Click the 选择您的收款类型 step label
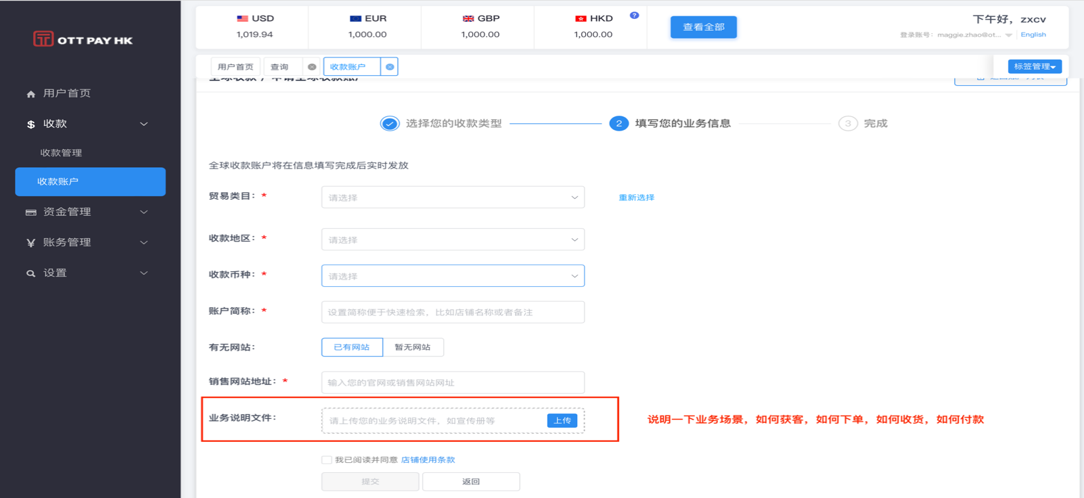Viewport: 1084px width, 498px height. coord(453,124)
